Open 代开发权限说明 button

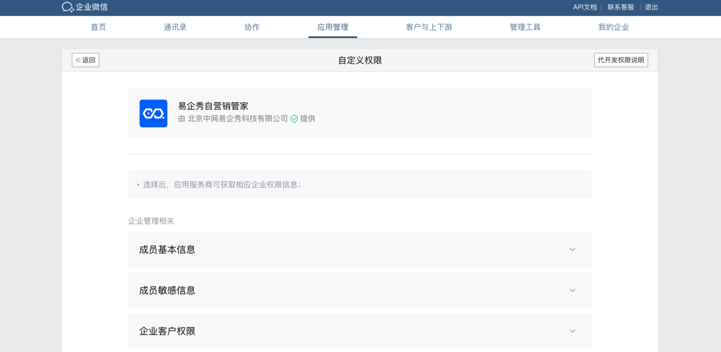coord(621,60)
